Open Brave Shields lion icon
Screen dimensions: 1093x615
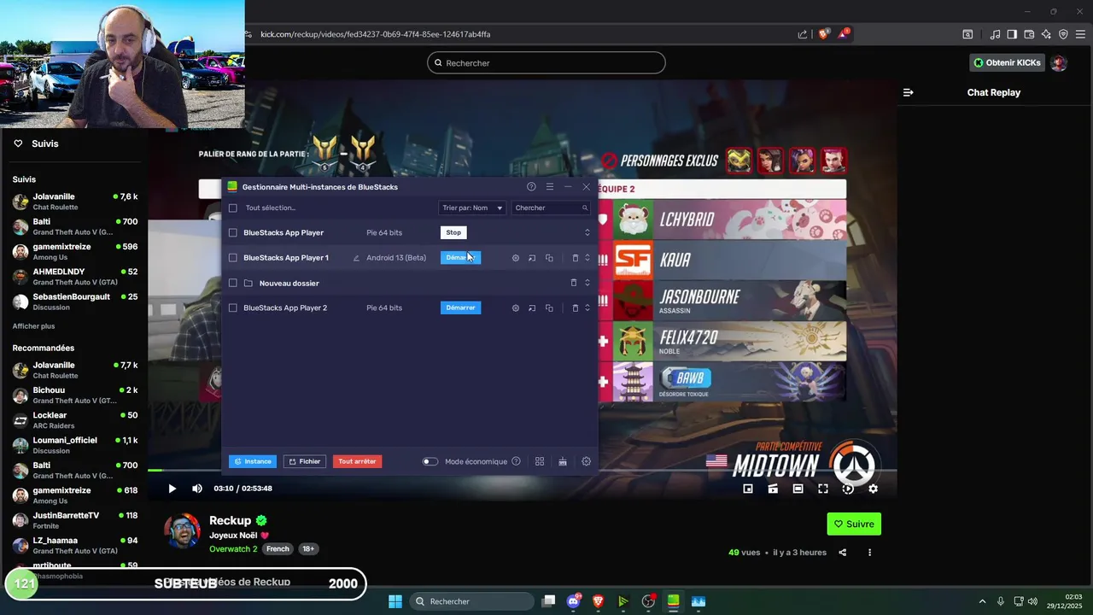tap(823, 34)
